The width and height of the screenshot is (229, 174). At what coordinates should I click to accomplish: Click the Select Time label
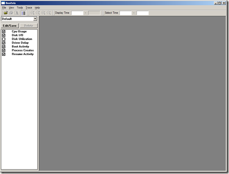111,13
